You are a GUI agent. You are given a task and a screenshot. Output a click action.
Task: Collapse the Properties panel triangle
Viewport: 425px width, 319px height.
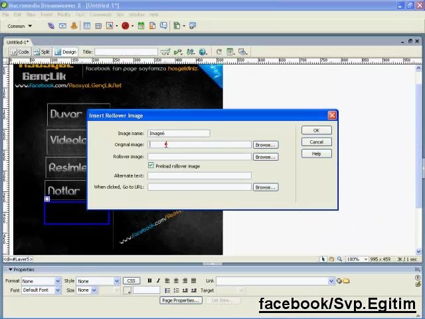(x=11, y=269)
